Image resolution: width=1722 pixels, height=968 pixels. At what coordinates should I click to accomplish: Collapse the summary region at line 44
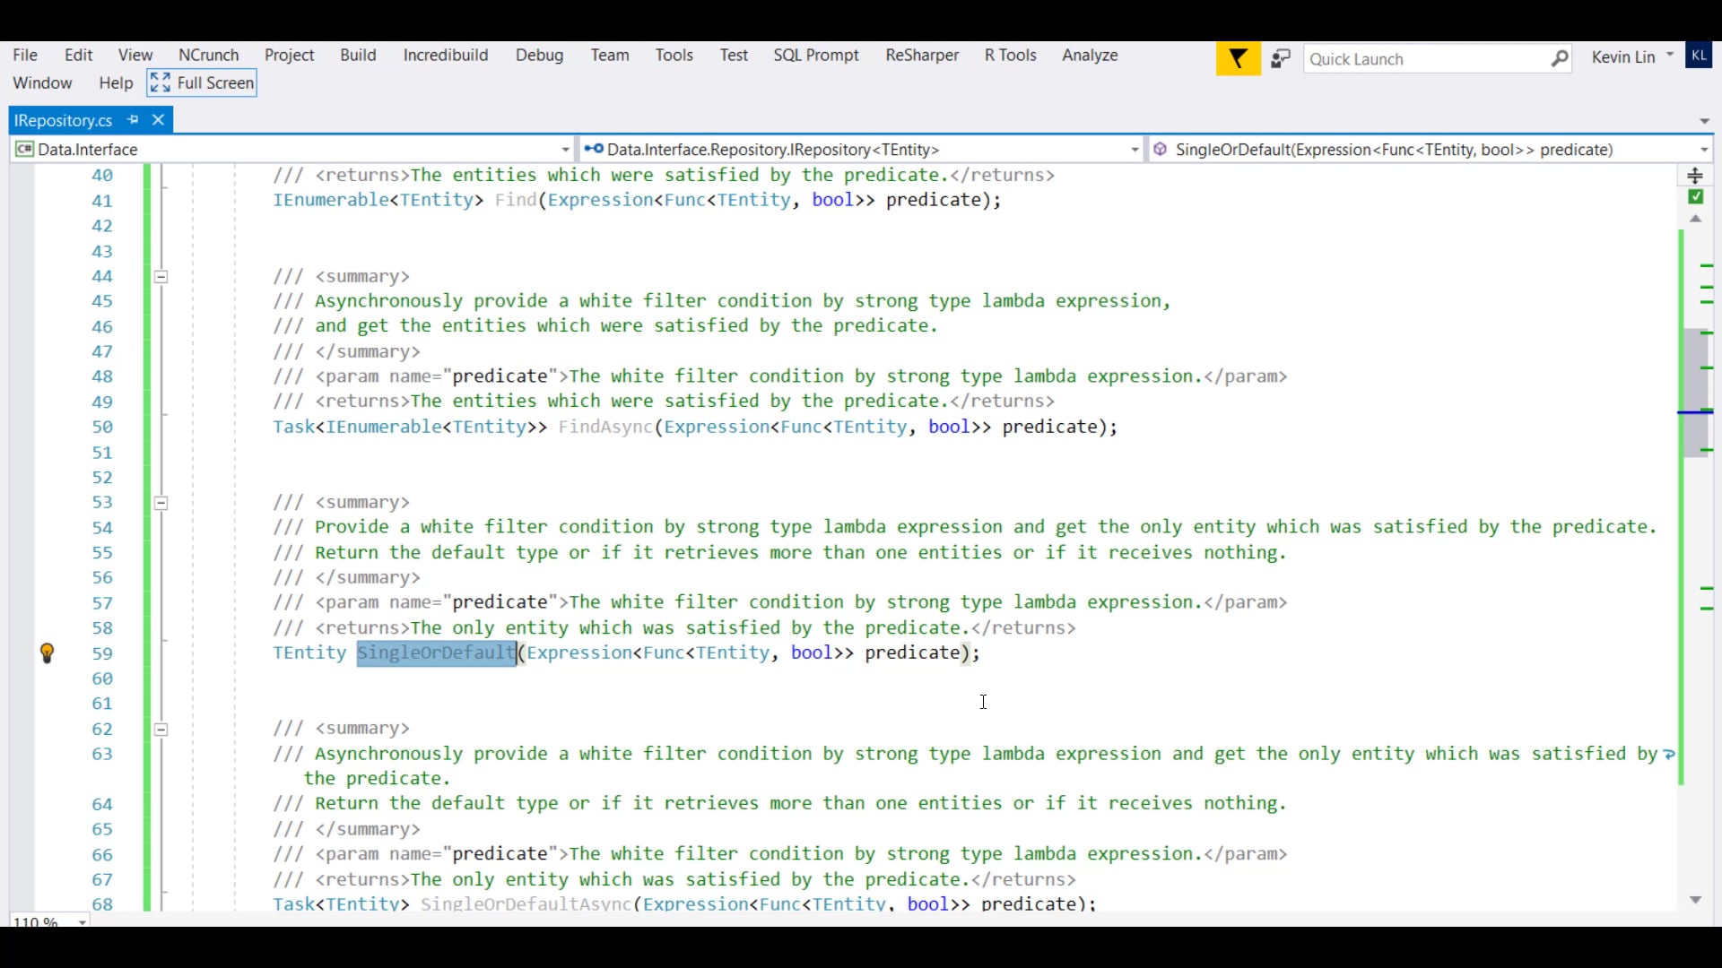[161, 276]
